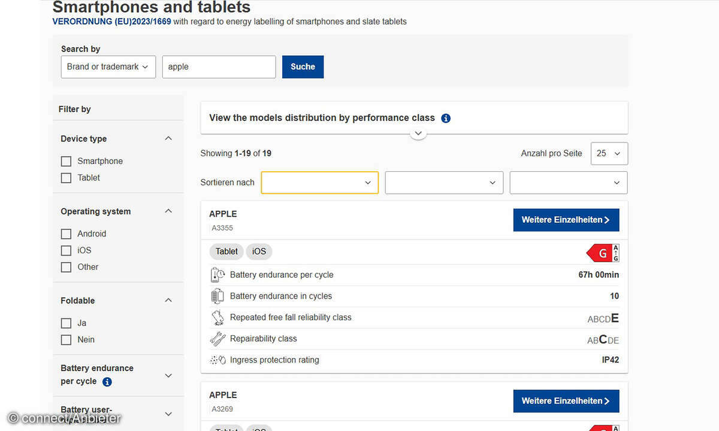The height and width of the screenshot is (431, 719).
Task: Click the Filter by heading
Action: [75, 109]
